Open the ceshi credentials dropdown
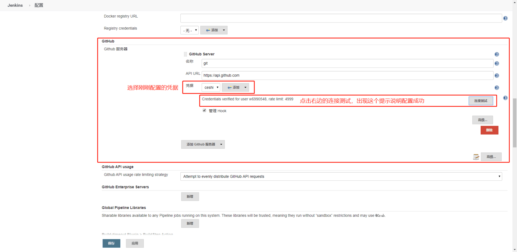The height and width of the screenshot is (252, 517). click(x=211, y=88)
